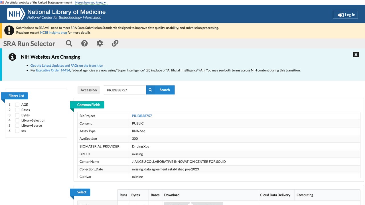This screenshot has width=365, height=205.
Task: Toggle the Bases filter checkbox
Action: tap(17, 110)
